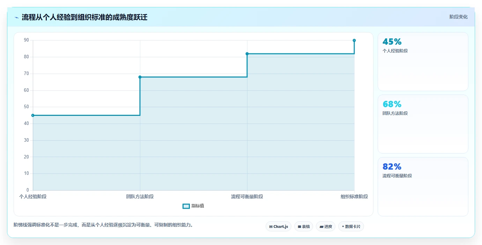Screen dimensions: 482x245
Task: Click the data point at value 90
Action: click(354, 40)
